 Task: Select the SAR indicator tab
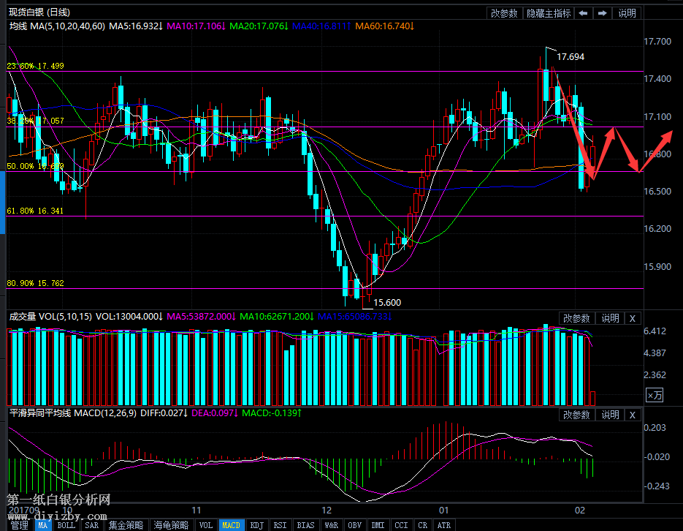click(91, 525)
